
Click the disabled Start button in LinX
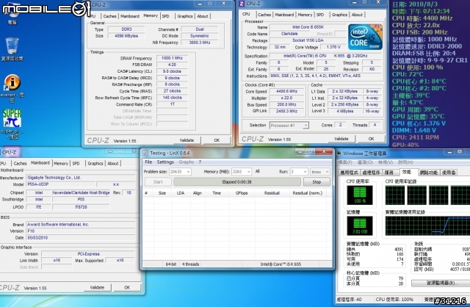coord(158,181)
